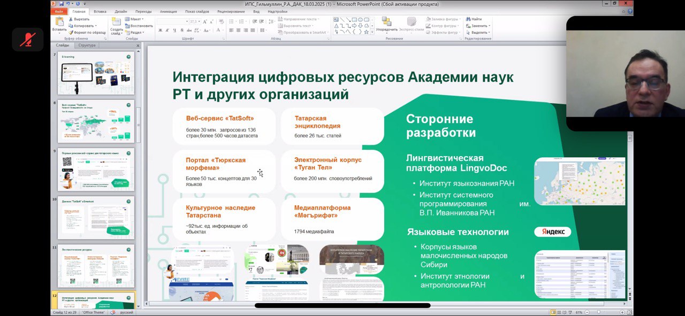Switch to the Показ слайдов ribbon tab
The height and width of the screenshot is (316, 685).
(197, 11)
